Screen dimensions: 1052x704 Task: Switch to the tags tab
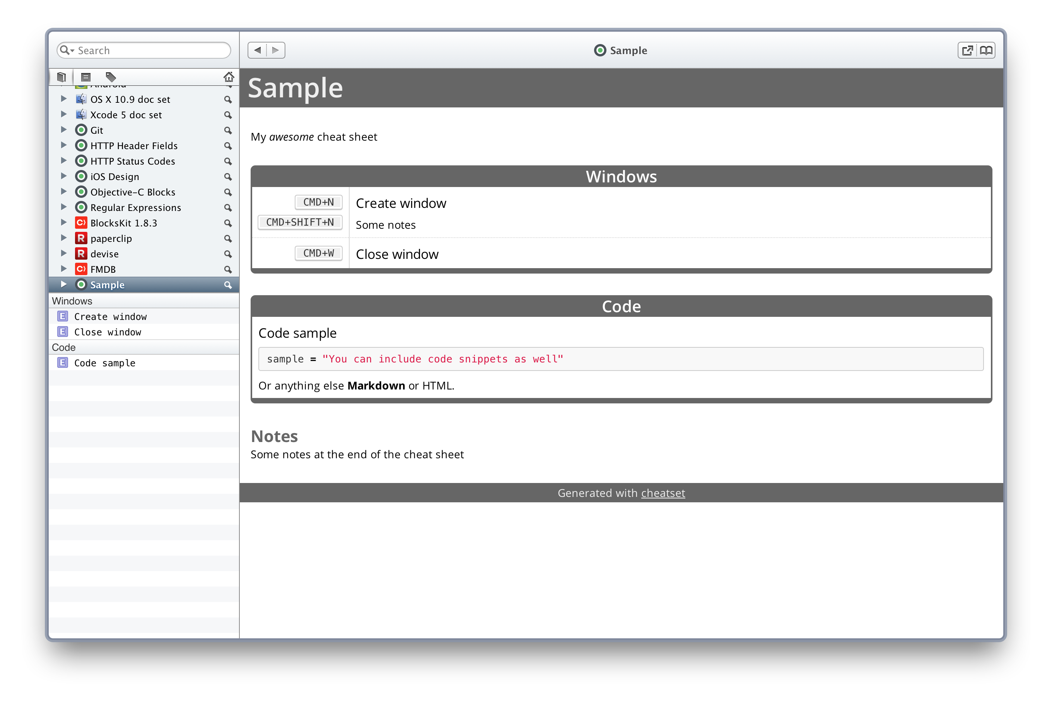coord(111,77)
